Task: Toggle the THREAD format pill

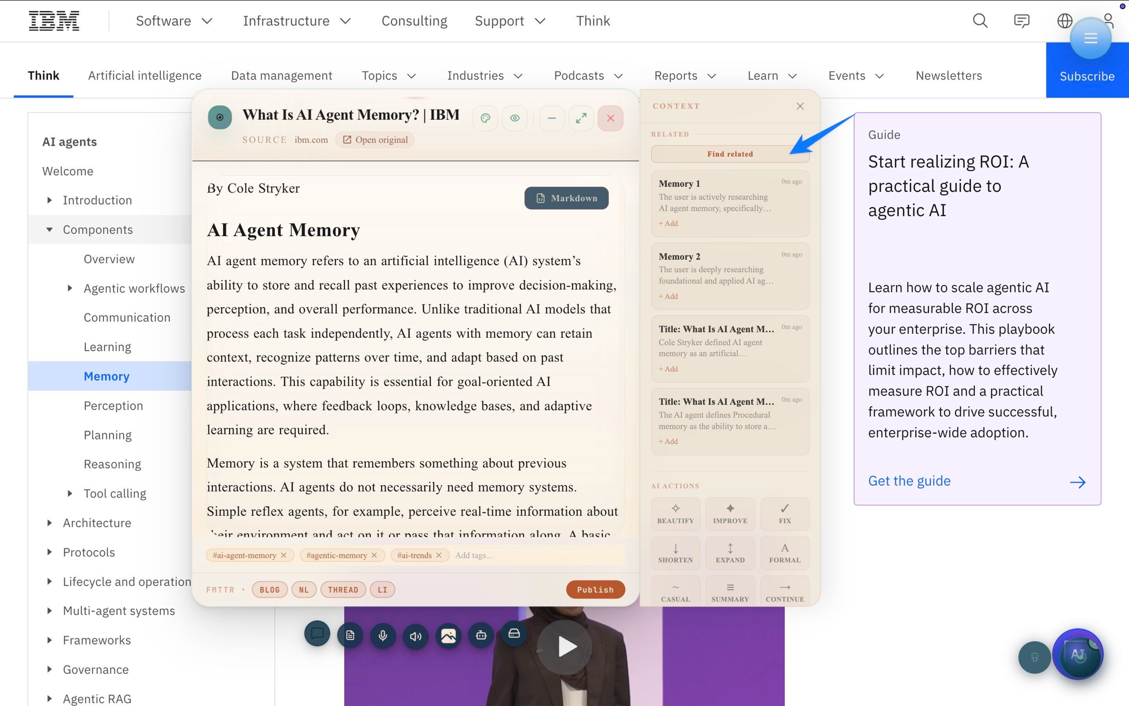Action: 343,590
